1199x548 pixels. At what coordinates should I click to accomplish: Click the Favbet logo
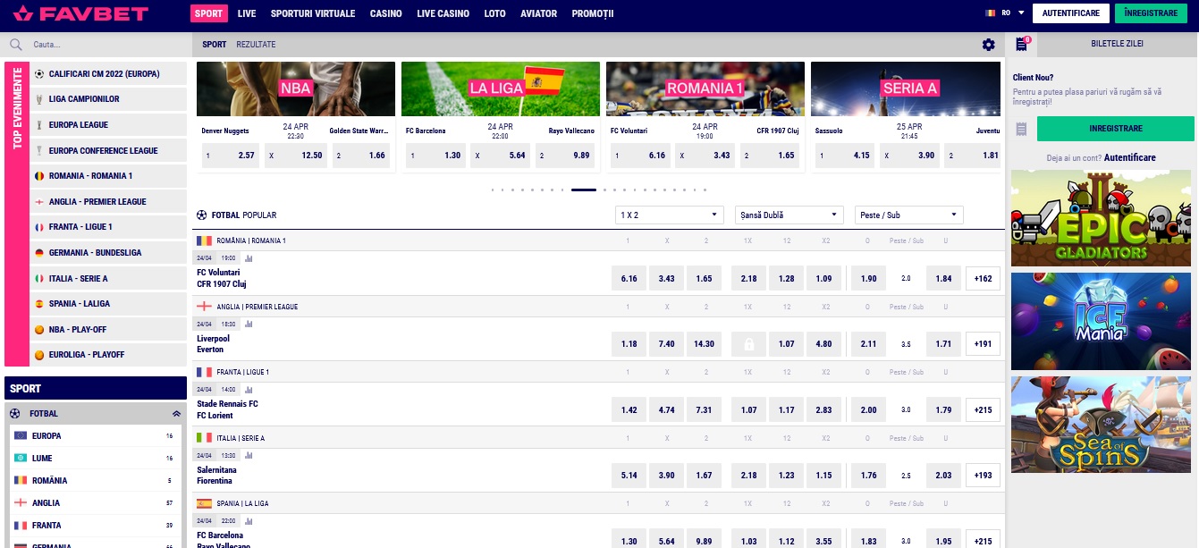[81, 14]
